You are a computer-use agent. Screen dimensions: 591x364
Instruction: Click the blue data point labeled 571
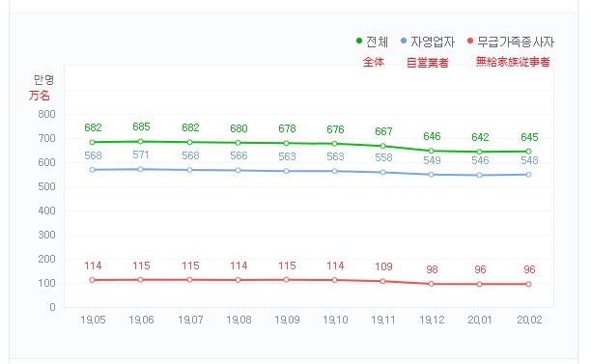(141, 169)
